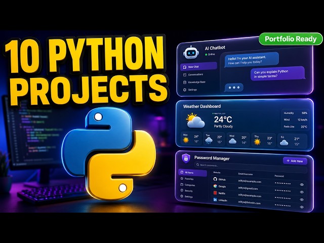Screen dimensions: 324x243
Task: Click the Favorites star icon
Action: (x=182, y=178)
